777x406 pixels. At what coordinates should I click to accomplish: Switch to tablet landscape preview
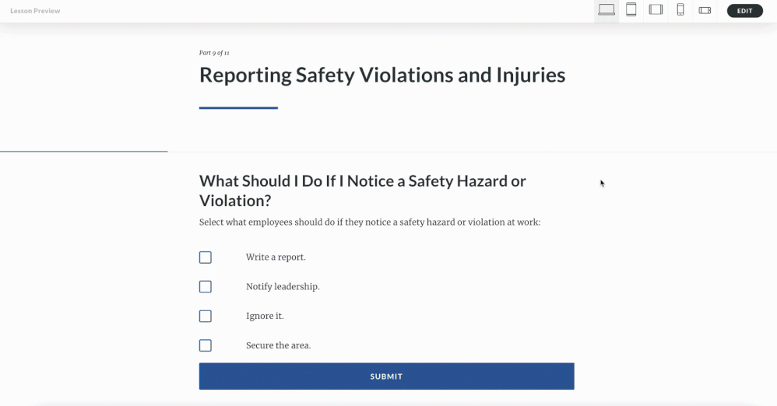tap(656, 10)
